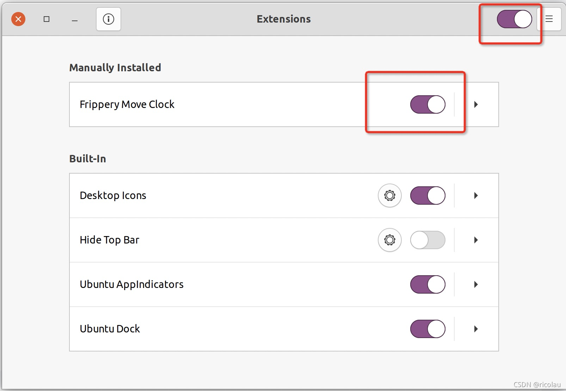Disable the Frippery Move Clock extension
The height and width of the screenshot is (391, 566).
(x=428, y=104)
